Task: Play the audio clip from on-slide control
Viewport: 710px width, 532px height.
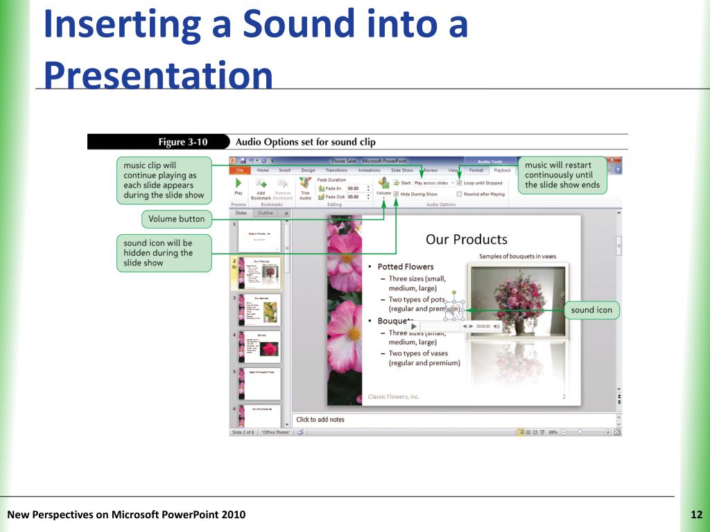Action: click(413, 326)
